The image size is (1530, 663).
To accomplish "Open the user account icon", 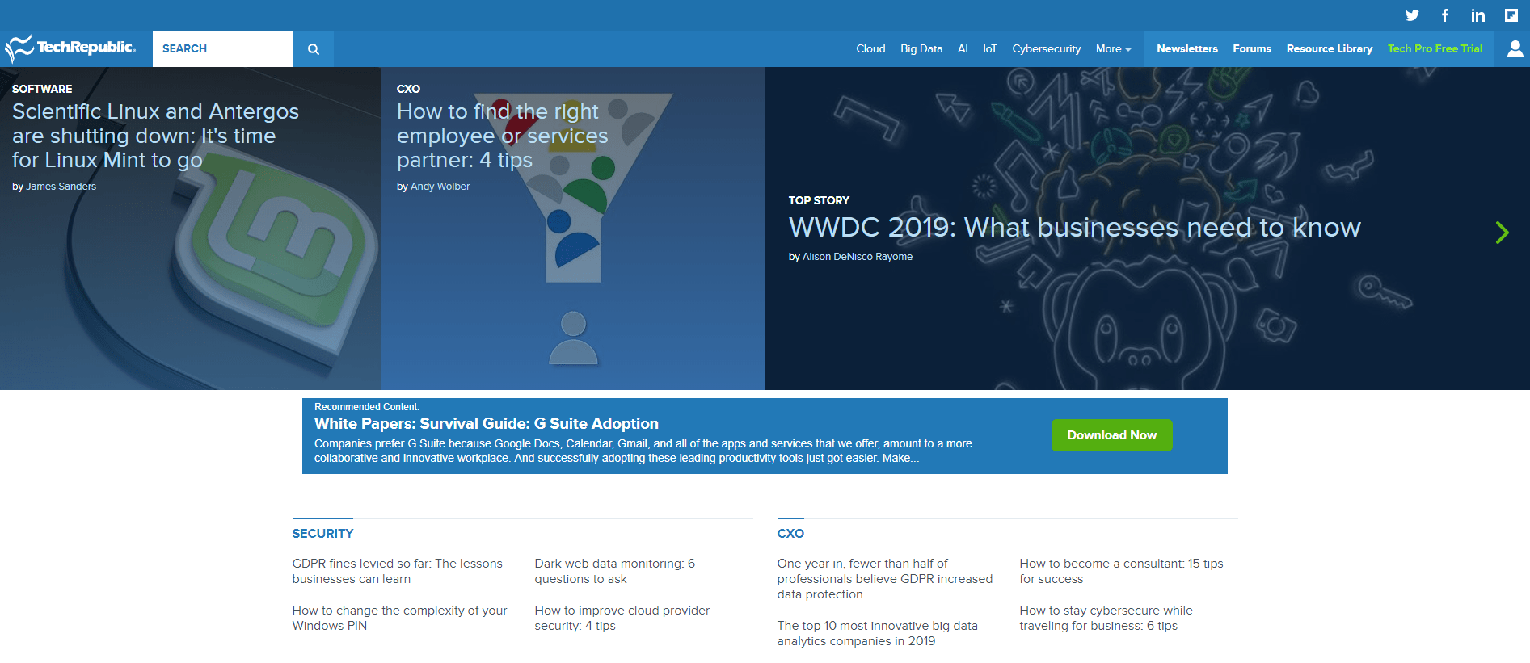I will click(1515, 48).
